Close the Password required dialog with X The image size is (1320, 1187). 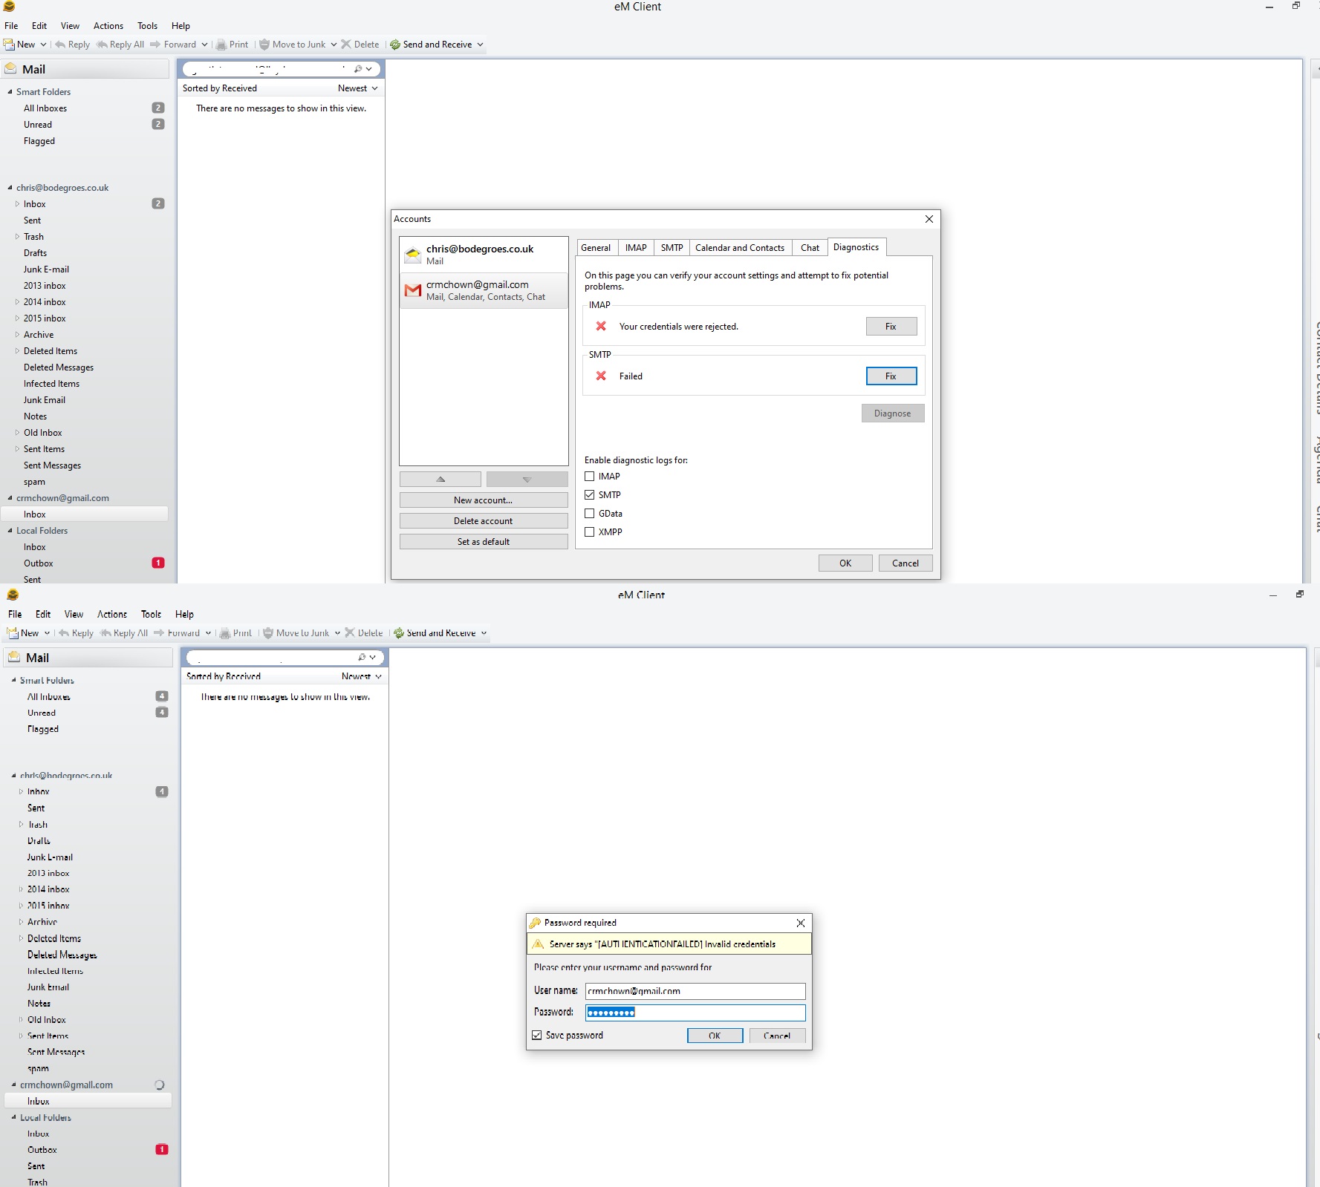pos(801,923)
